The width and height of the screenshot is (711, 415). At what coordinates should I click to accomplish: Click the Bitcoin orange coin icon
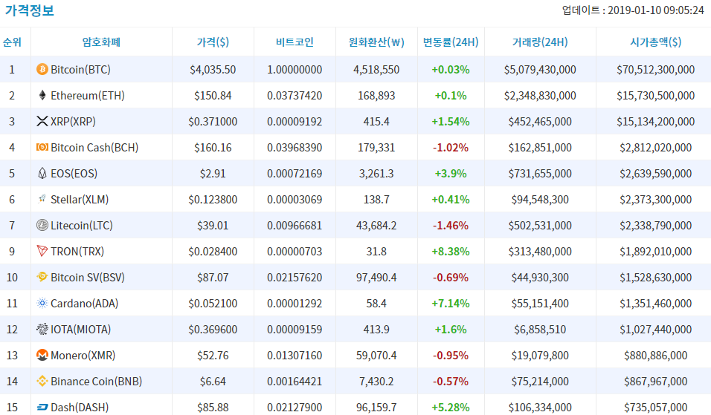[42, 69]
